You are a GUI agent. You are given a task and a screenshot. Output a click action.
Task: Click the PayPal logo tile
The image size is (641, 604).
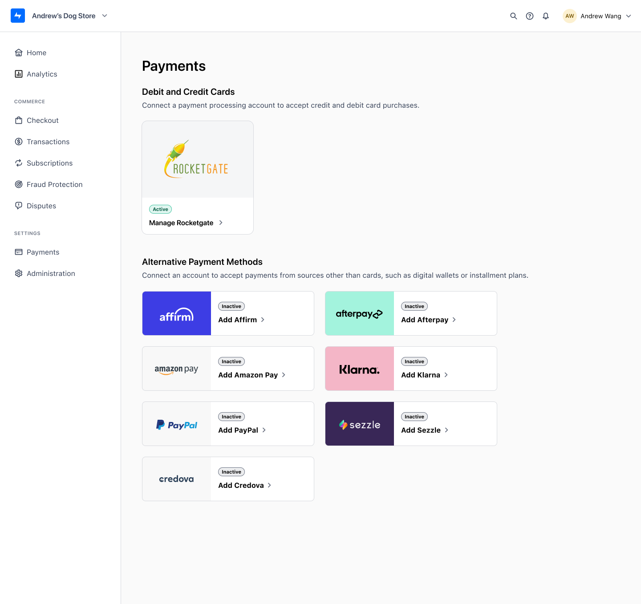pos(177,424)
